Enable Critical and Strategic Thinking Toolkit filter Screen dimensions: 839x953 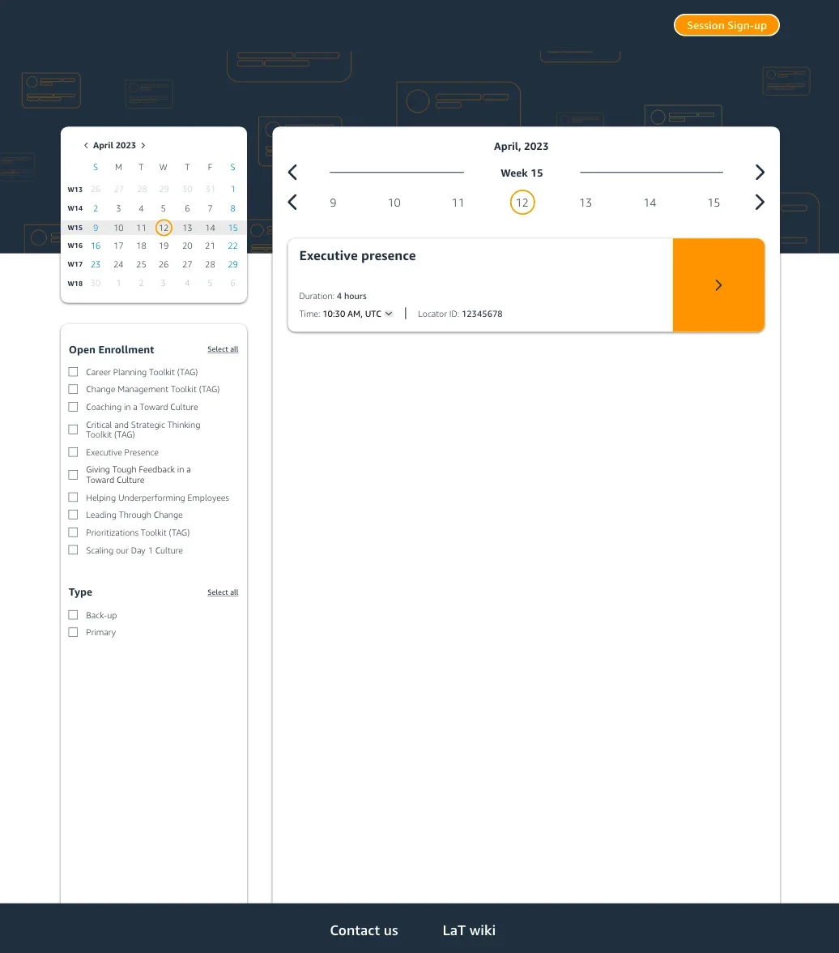[x=73, y=429]
